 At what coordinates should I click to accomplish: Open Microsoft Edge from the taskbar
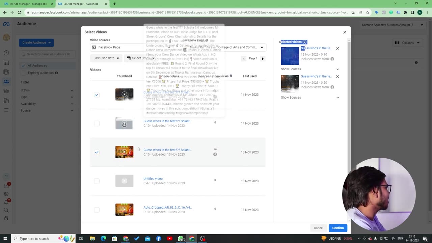coord(103,239)
